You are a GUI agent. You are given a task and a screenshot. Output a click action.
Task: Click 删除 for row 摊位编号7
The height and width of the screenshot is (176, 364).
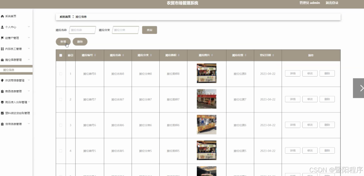pyautogui.click(x=327, y=99)
